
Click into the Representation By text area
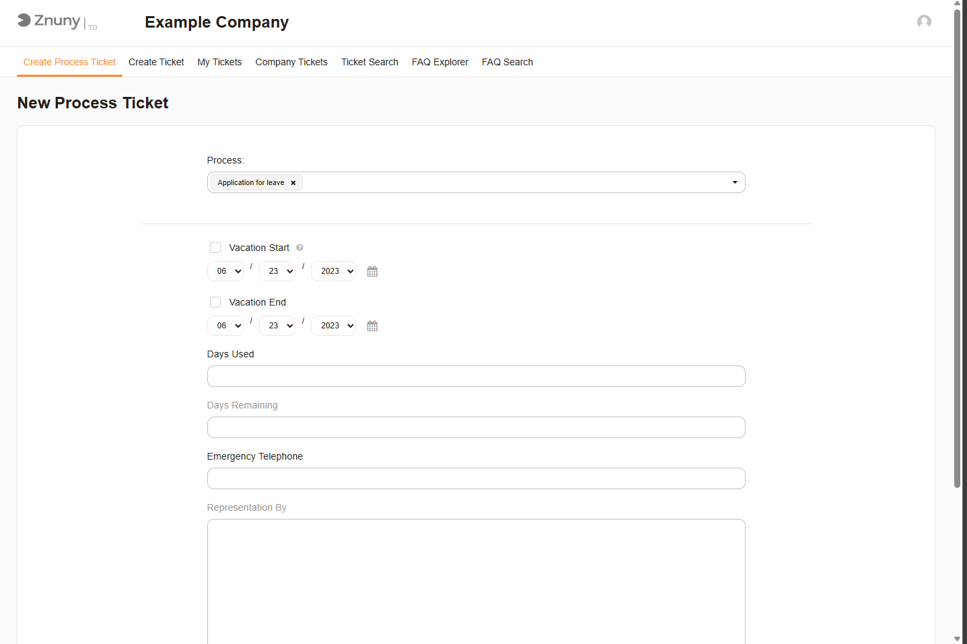tap(476, 579)
